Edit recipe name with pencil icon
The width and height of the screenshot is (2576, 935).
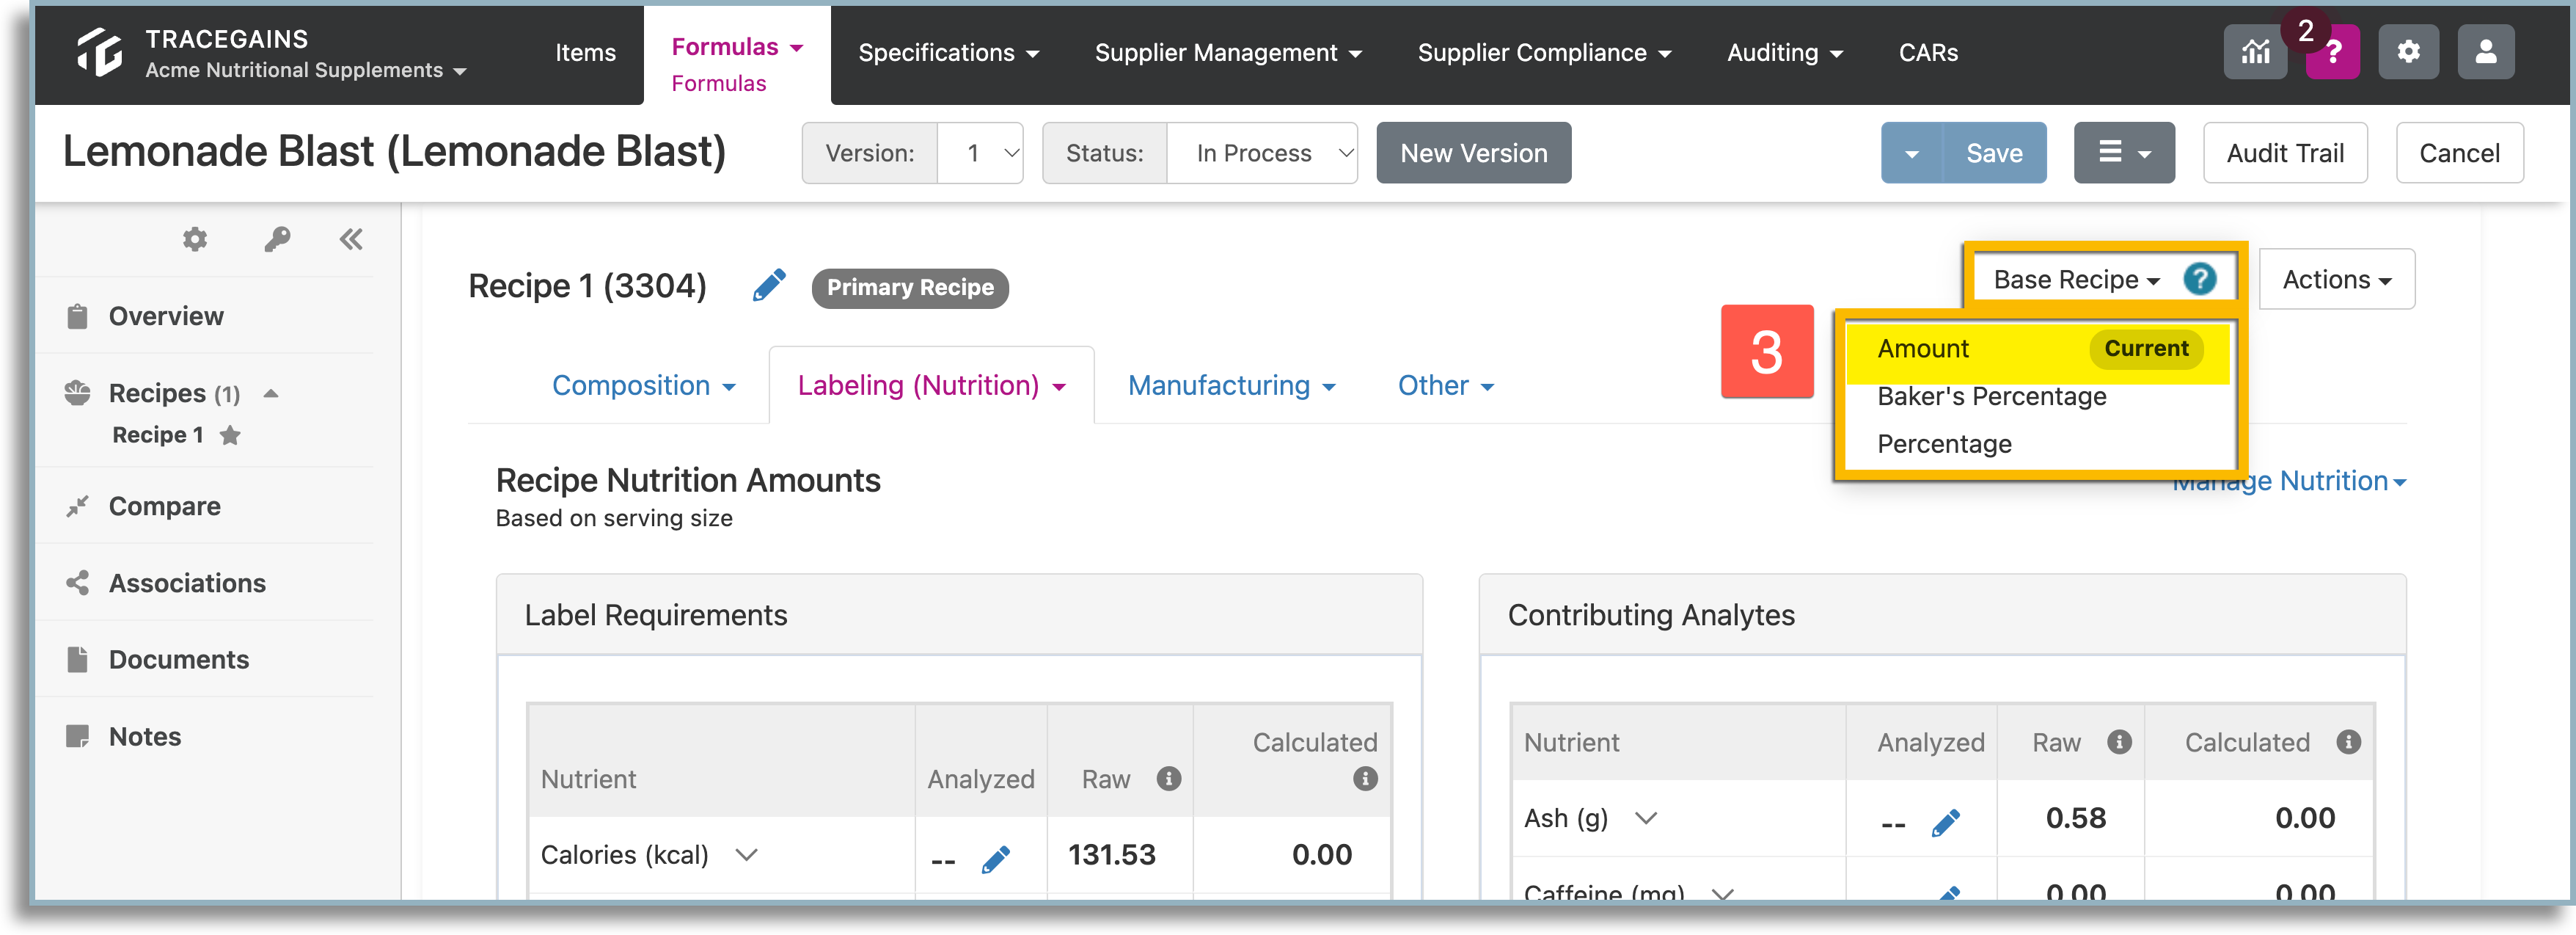click(x=769, y=286)
